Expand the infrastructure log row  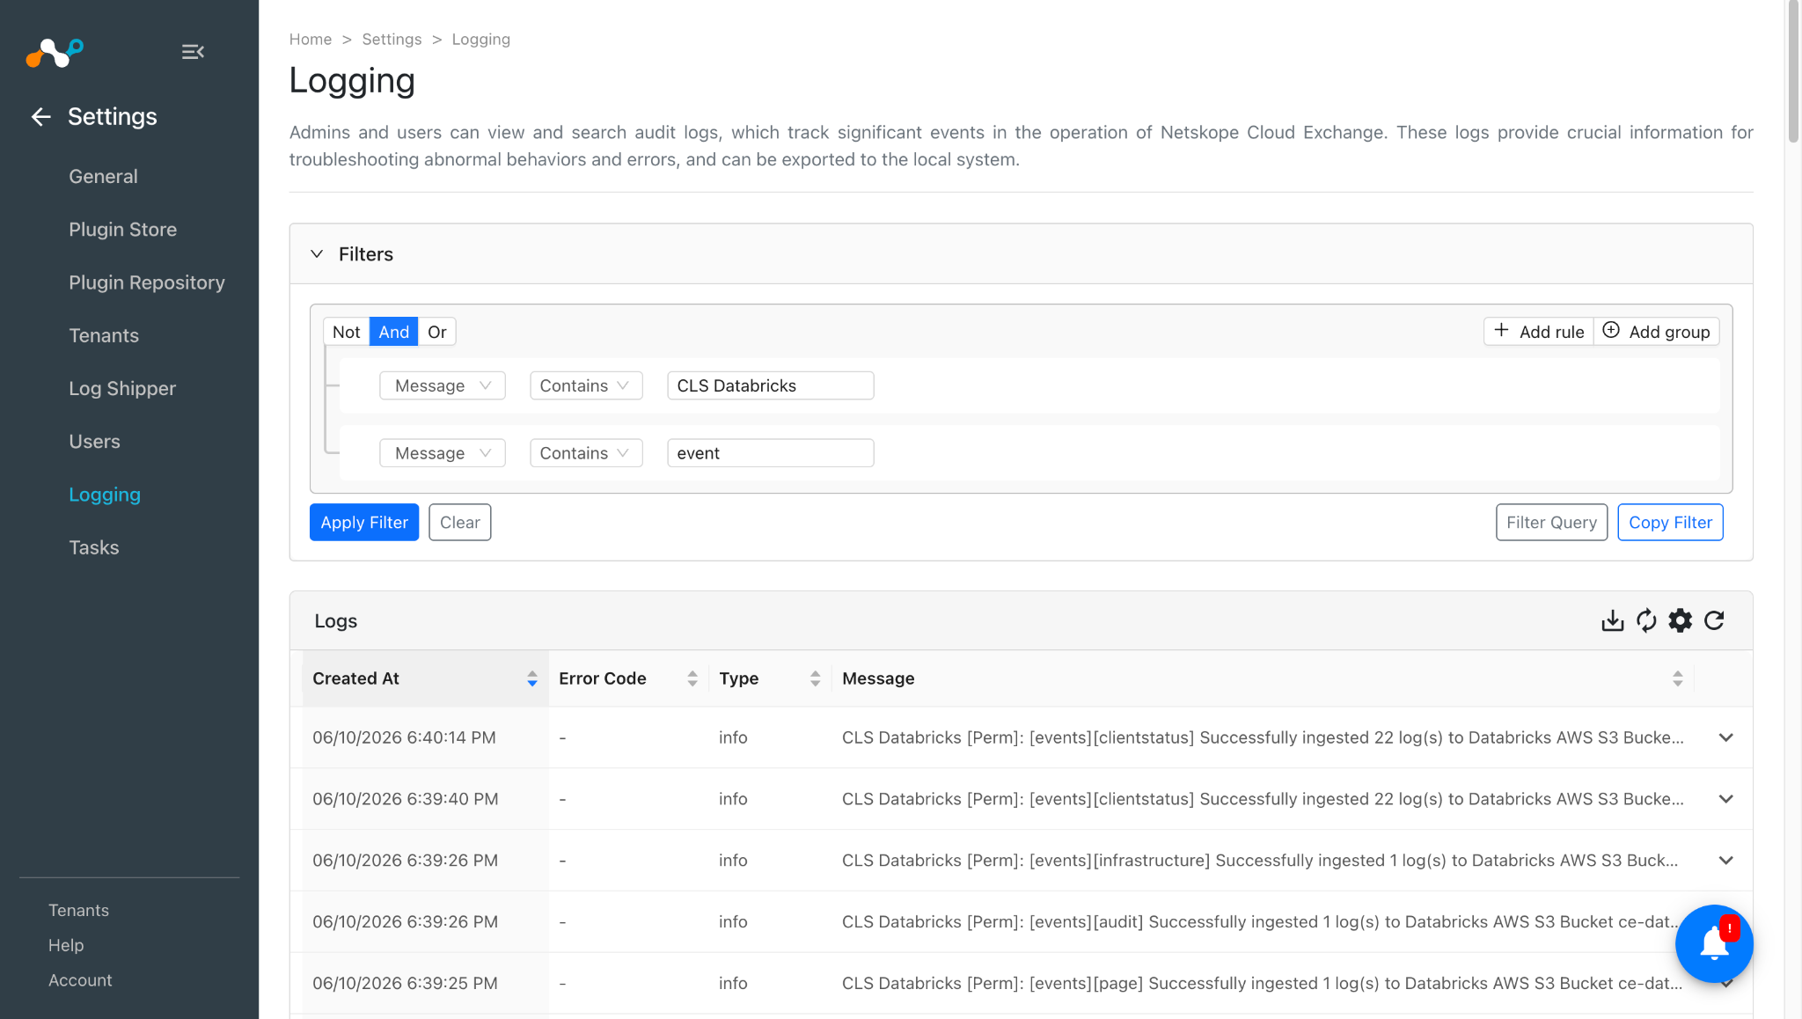point(1726,861)
